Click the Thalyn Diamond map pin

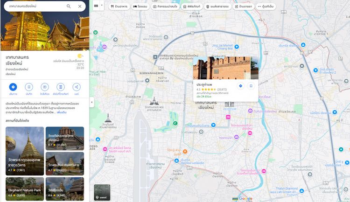(301, 191)
